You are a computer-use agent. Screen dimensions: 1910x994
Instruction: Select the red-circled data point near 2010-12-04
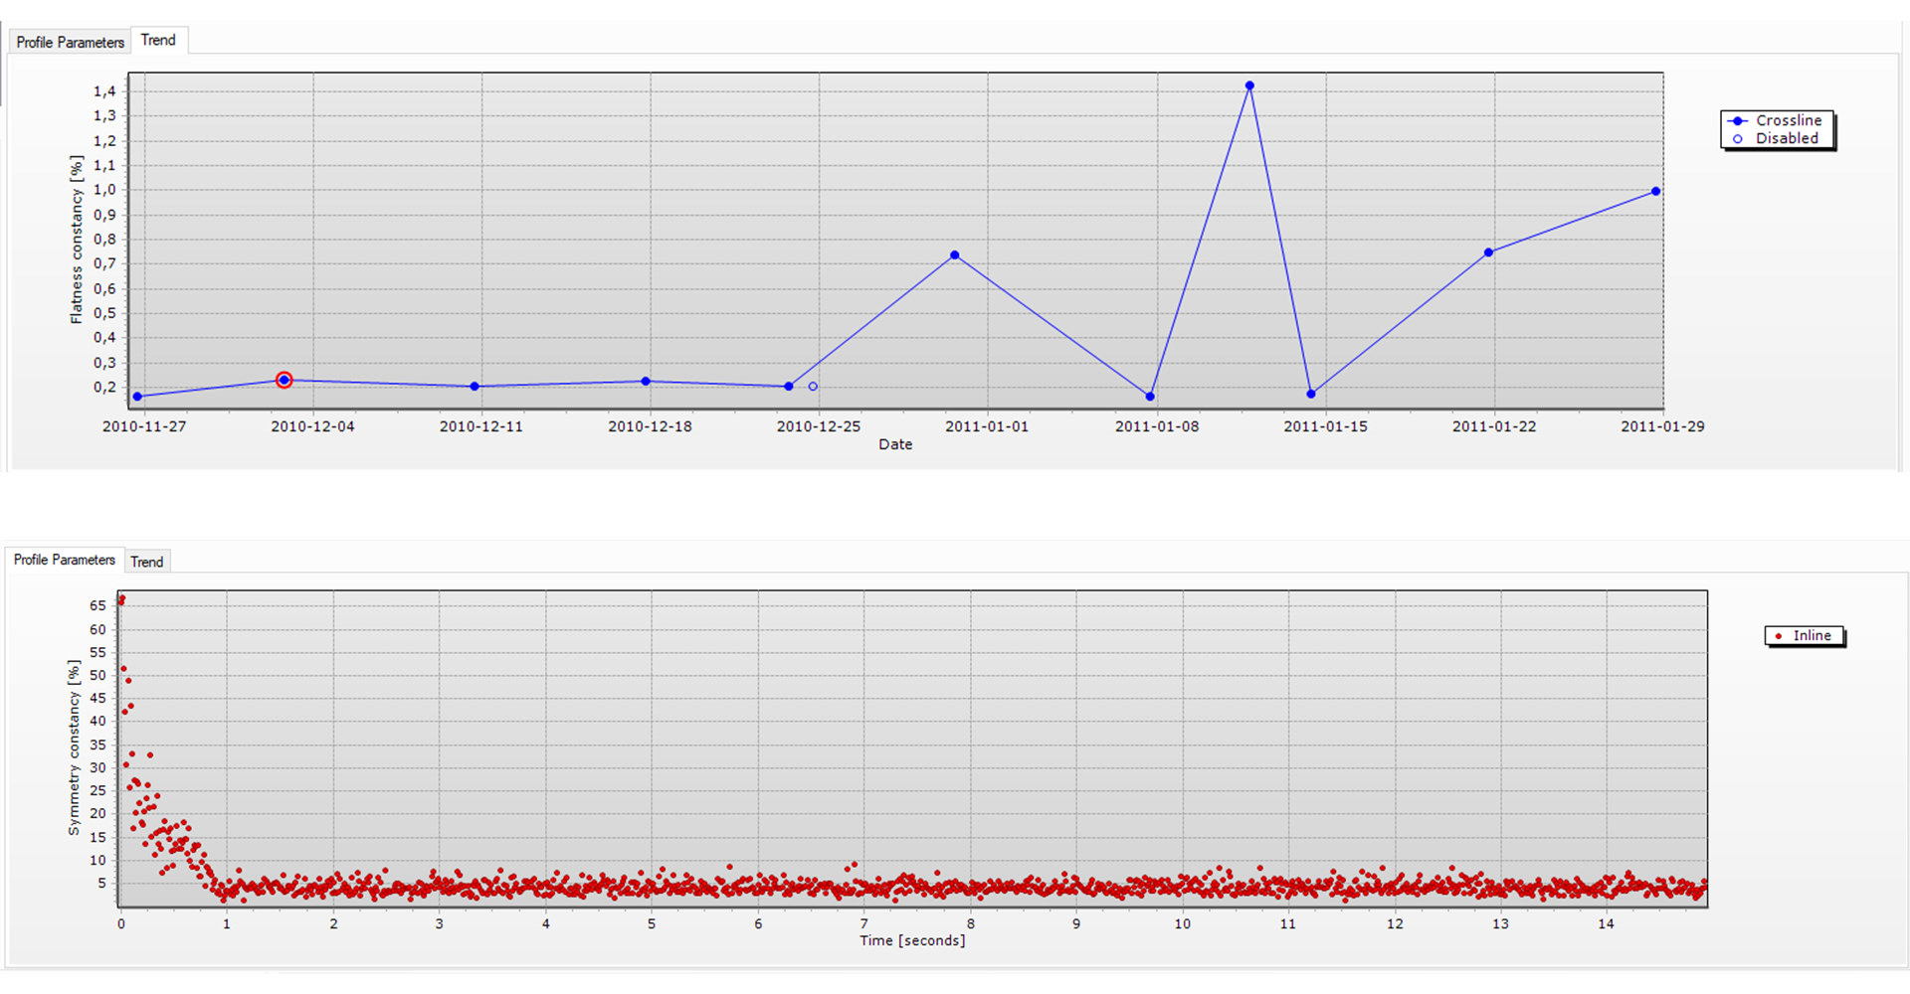pos(284,380)
